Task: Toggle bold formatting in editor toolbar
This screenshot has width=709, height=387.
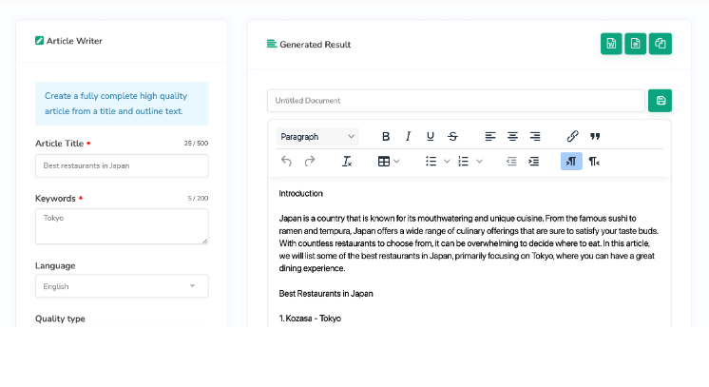Action: tap(386, 136)
